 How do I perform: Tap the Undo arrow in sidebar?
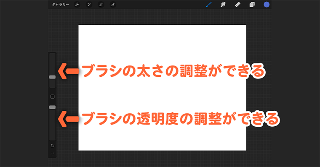pos(53,146)
